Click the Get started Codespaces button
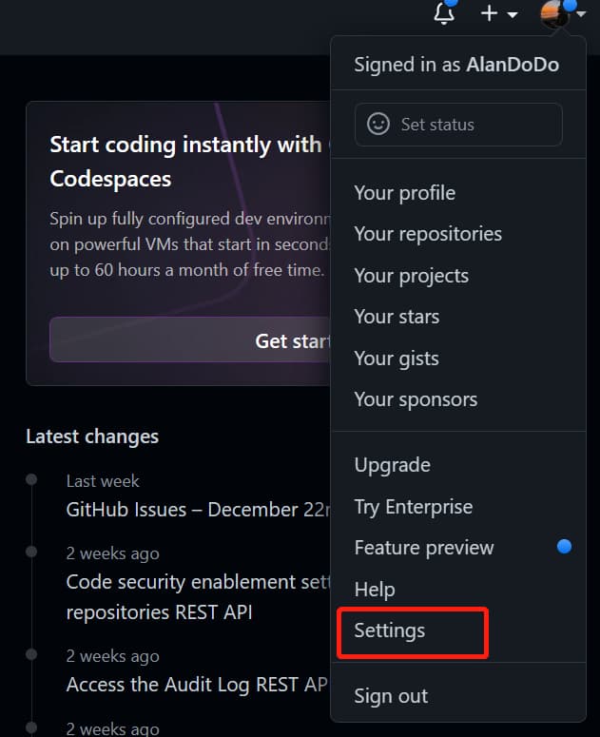Viewport: 600px width, 737px height. 190,340
